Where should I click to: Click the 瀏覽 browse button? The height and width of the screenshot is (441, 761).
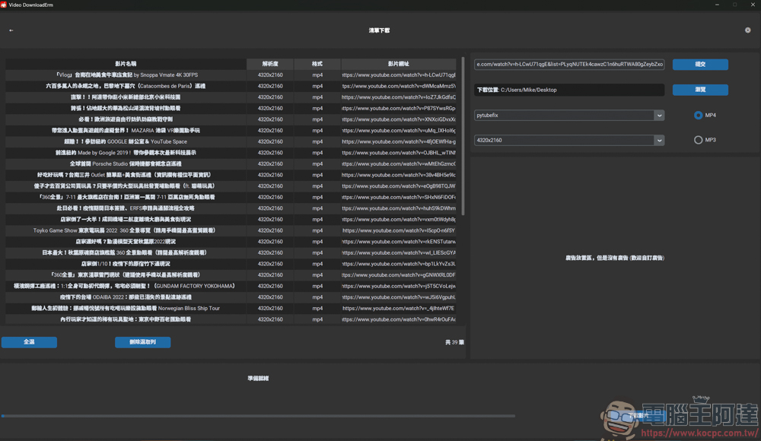pos(700,90)
